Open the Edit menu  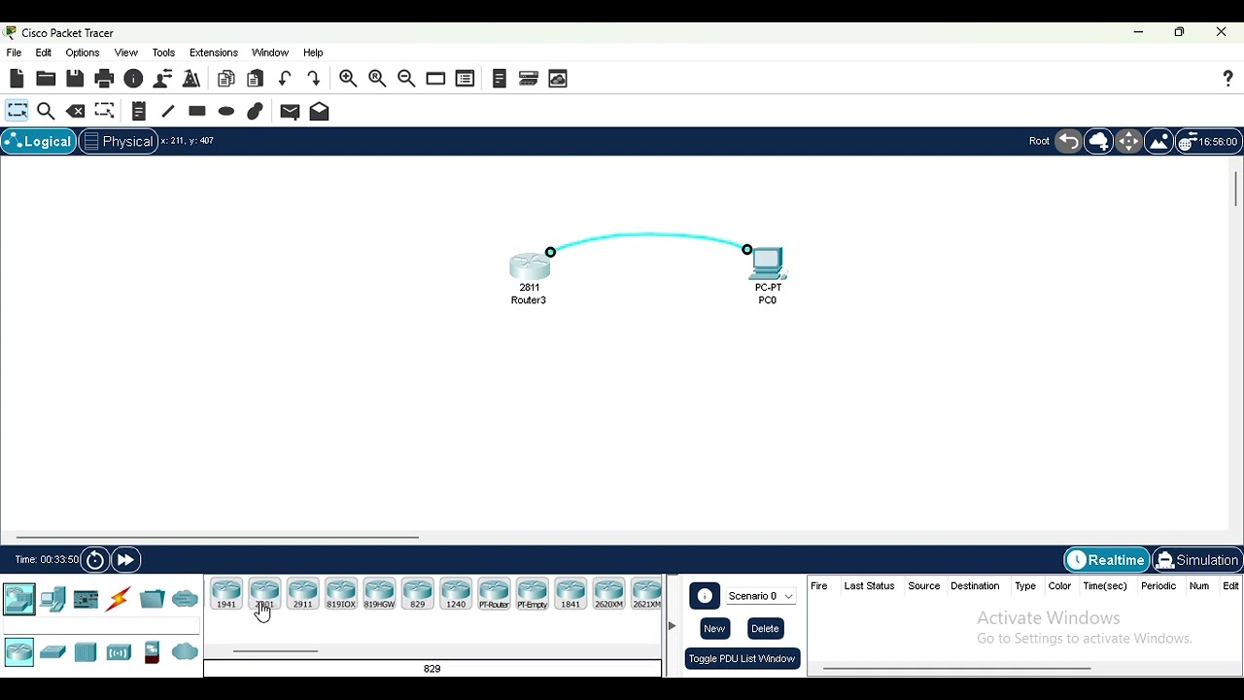coord(44,52)
